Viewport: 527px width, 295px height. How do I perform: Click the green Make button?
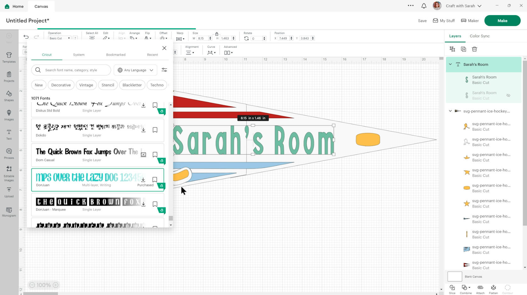502,21
